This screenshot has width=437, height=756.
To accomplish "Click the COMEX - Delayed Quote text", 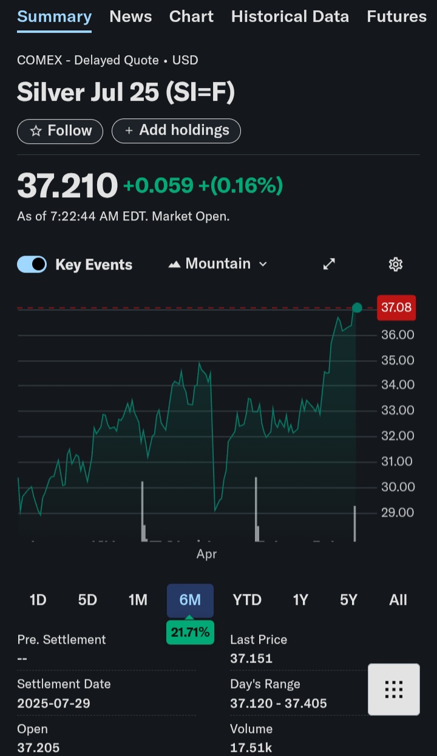I will coord(88,60).
